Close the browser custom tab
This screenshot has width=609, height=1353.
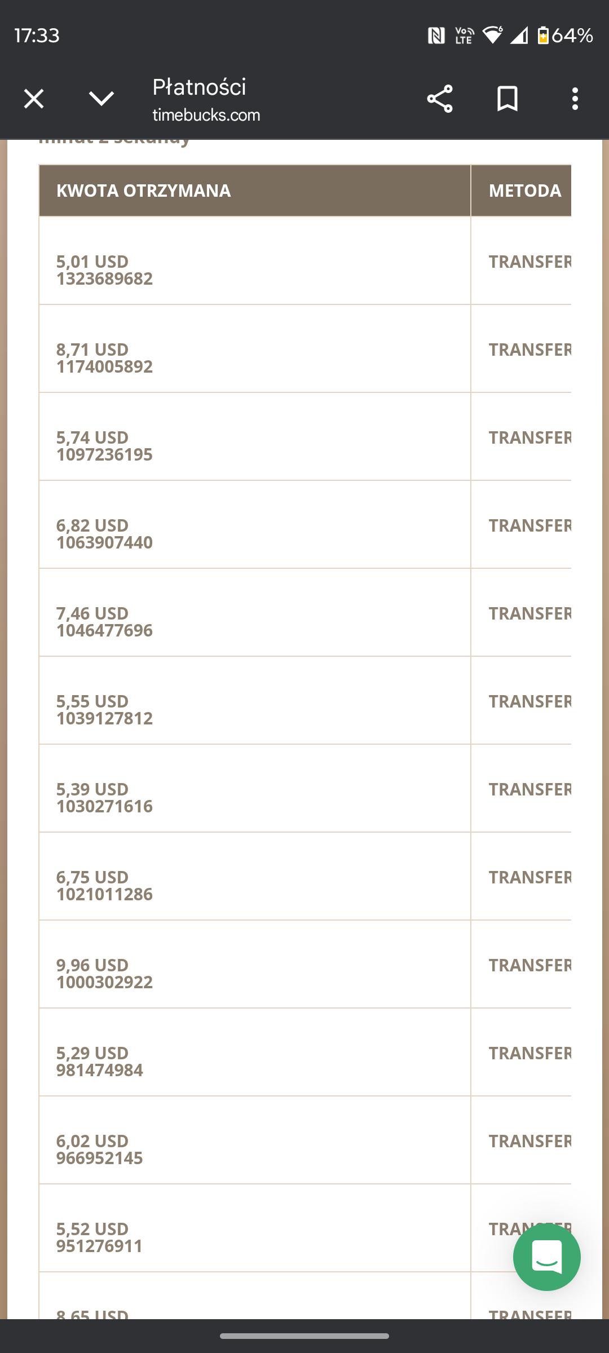pyautogui.click(x=34, y=99)
